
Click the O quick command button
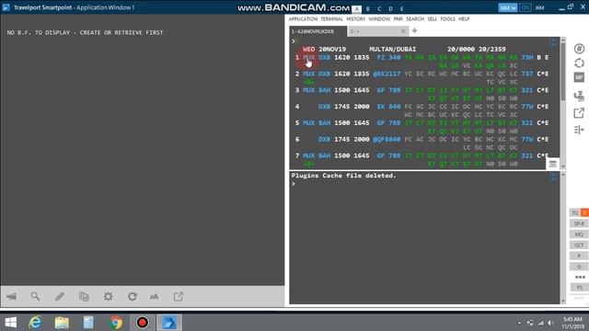(579, 267)
